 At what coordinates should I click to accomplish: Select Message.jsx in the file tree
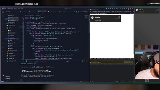coord(12,39)
